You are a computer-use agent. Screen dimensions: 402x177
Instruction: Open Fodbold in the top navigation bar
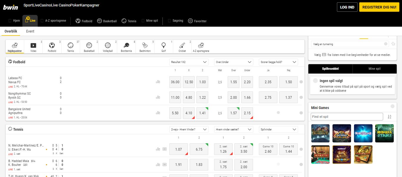coord(84,21)
